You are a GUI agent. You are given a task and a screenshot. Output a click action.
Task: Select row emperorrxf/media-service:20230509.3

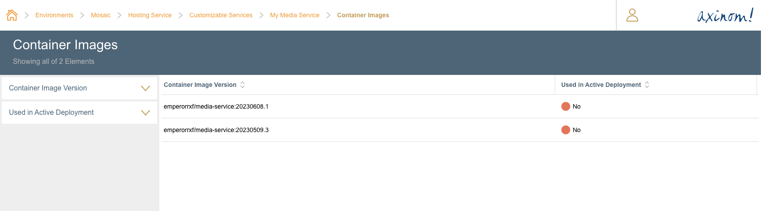(216, 130)
